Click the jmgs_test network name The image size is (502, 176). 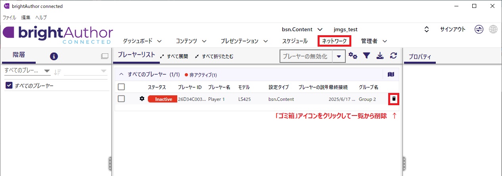pos(346,29)
